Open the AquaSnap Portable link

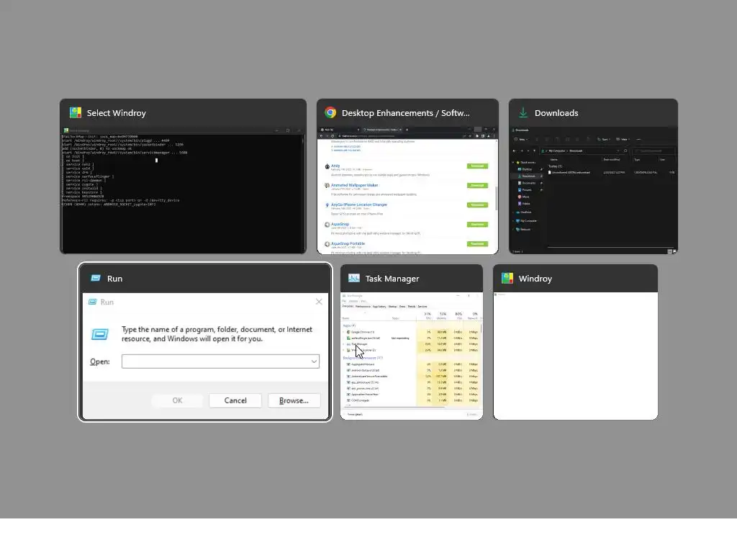348,243
